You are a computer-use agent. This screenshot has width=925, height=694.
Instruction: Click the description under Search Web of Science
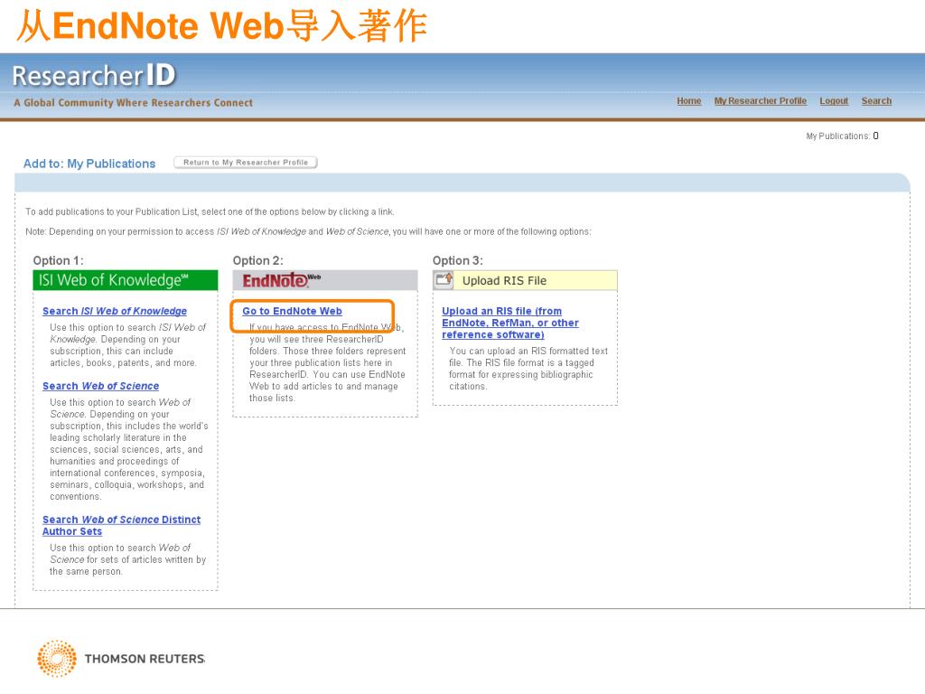click(x=128, y=449)
